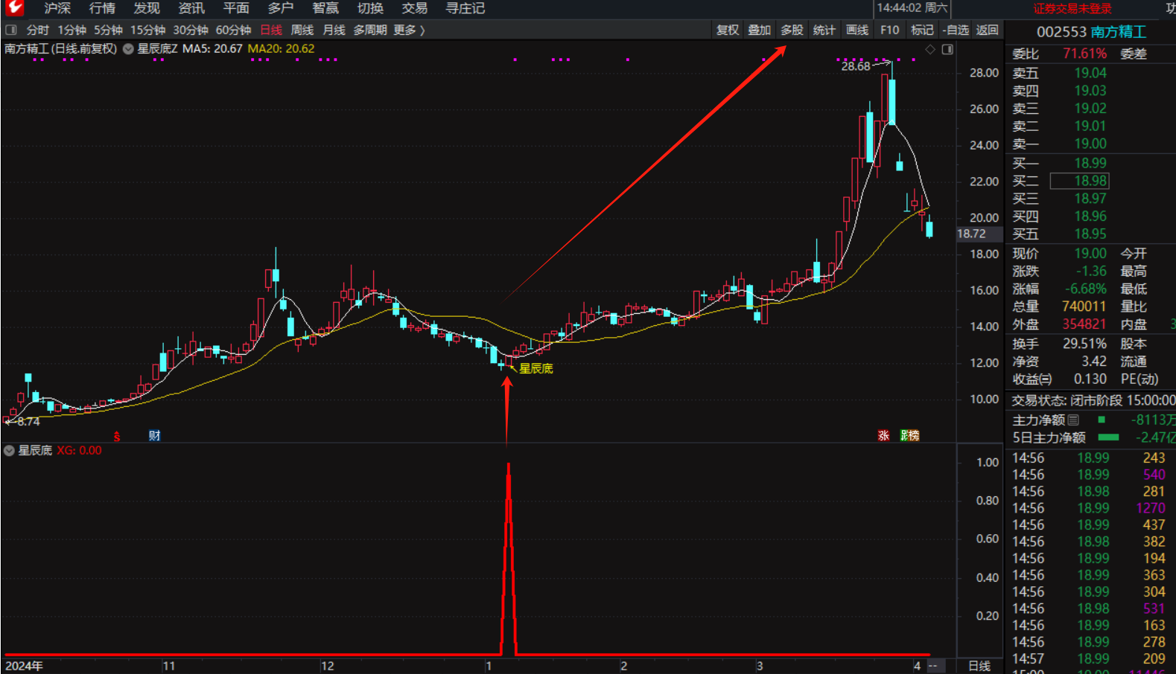
Task: Open the dropdown arrow beside 星辰底Z
Action: (128, 49)
